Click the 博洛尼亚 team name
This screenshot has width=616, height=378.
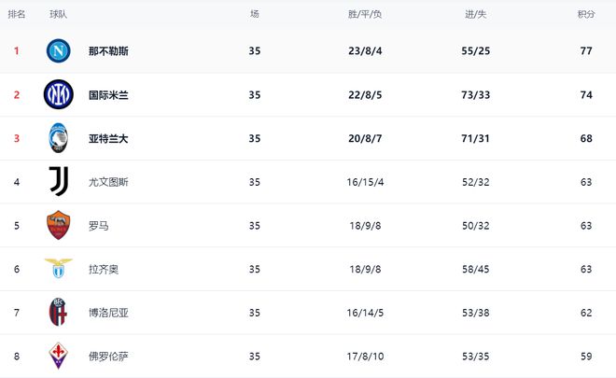[x=108, y=313]
